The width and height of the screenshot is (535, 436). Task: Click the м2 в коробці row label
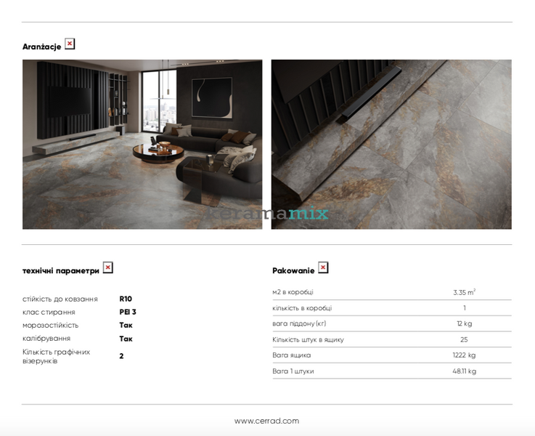293,292
